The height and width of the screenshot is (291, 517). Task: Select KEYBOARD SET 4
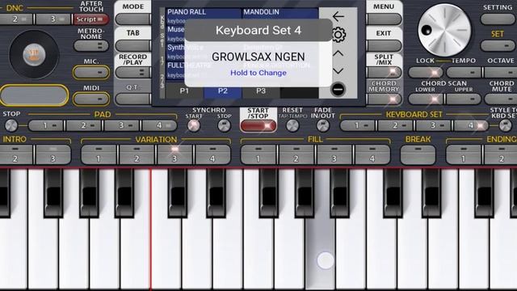pyautogui.click(x=472, y=126)
